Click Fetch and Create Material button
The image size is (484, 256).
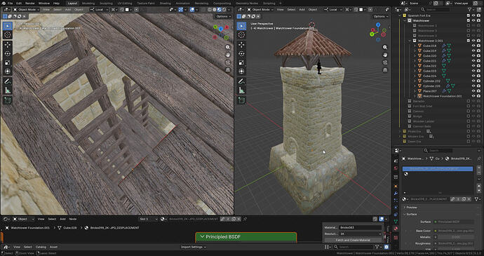click(353, 240)
